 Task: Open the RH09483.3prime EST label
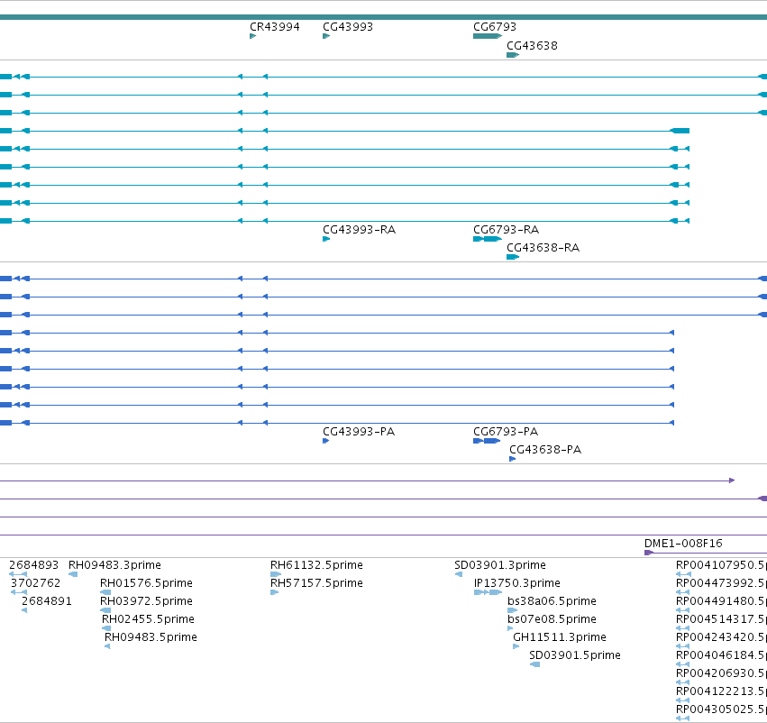click(114, 565)
